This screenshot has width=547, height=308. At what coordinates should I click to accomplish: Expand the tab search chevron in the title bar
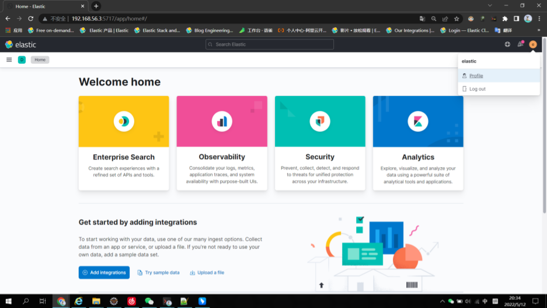coord(490,6)
